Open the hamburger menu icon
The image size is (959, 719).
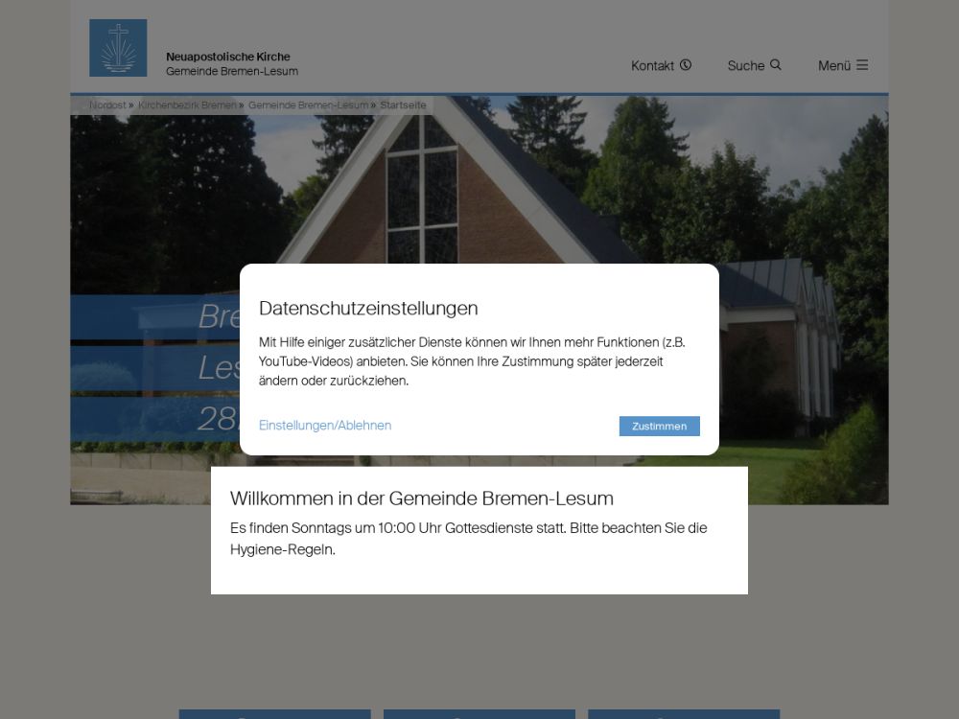862,65
